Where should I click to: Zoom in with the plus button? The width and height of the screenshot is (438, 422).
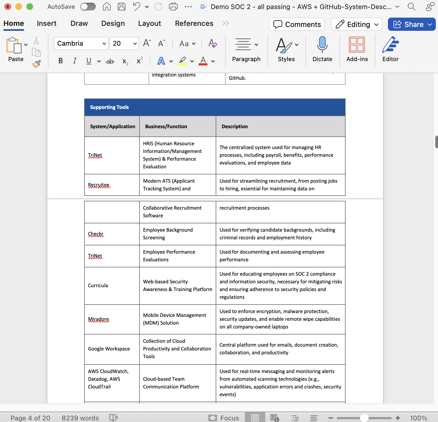pos(398,418)
